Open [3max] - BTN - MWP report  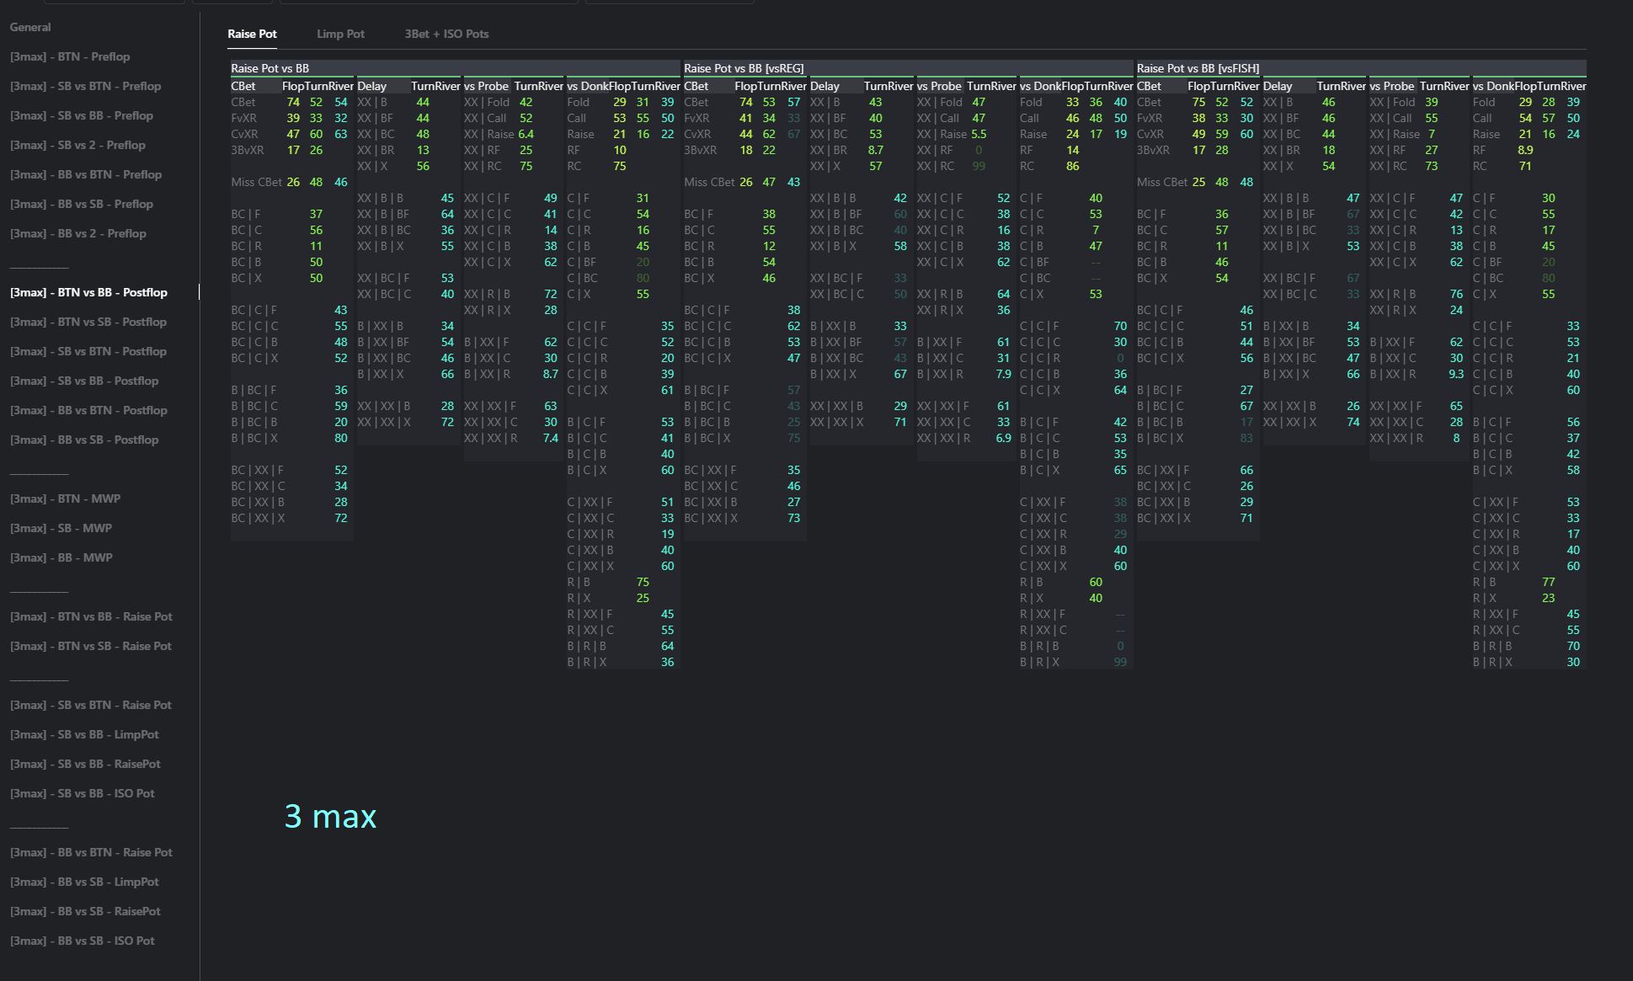tap(65, 498)
